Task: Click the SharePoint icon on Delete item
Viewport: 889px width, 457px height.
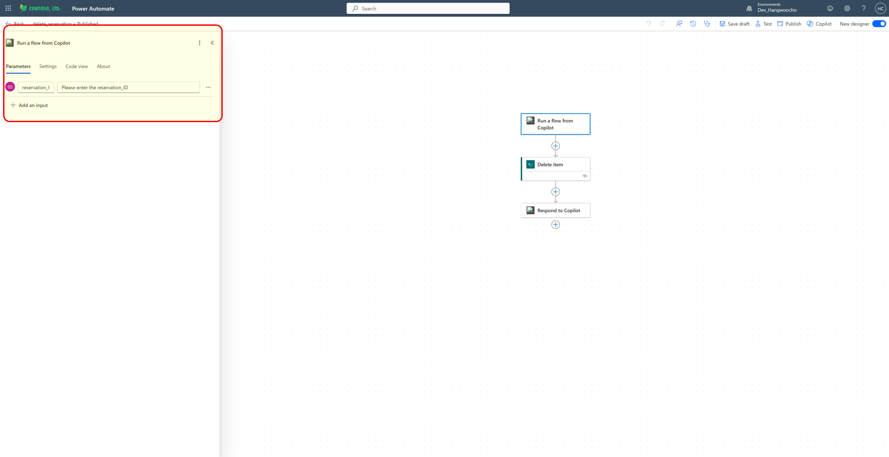Action: 530,164
